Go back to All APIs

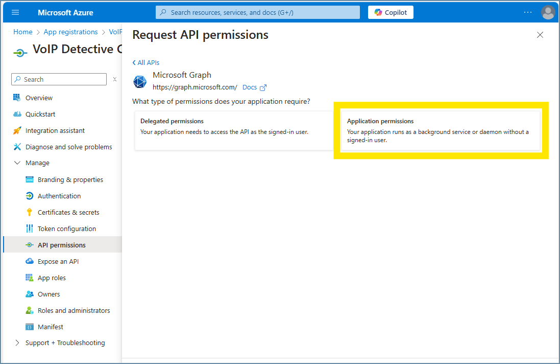click(x=145, y=62)
